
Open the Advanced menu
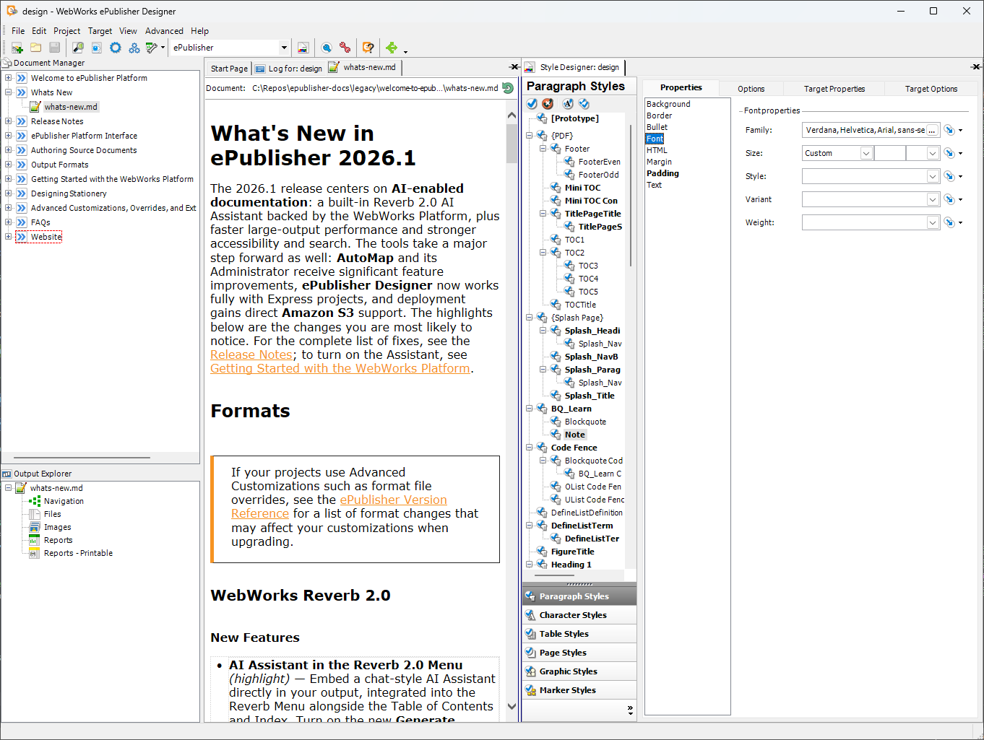click(164, 31)
